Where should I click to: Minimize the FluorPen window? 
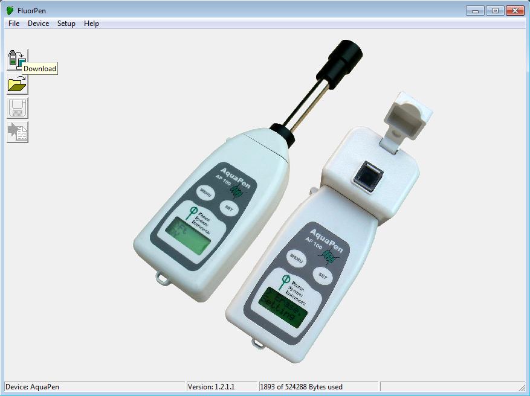pyautogui.click(x=475, y=11)
